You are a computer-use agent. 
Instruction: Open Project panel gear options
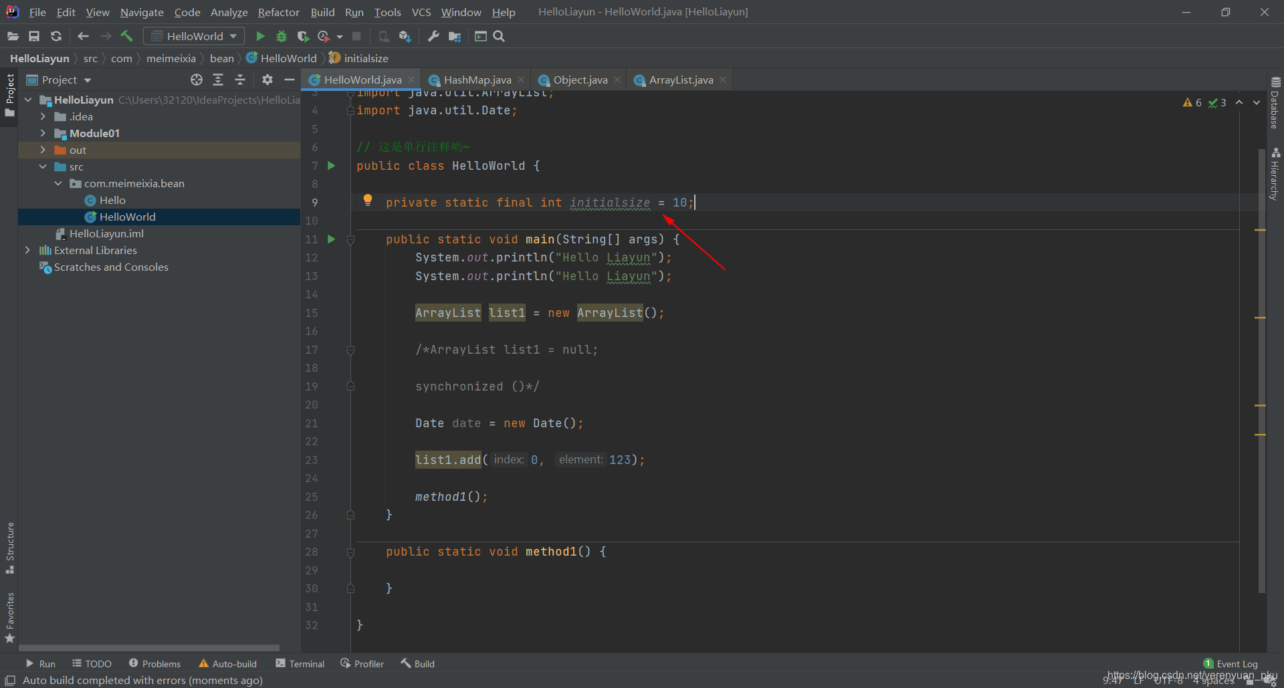[267, 80]
